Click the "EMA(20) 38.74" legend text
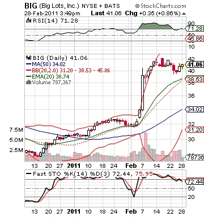The height and width of the screenshot is (217, 204). (50, 76)
